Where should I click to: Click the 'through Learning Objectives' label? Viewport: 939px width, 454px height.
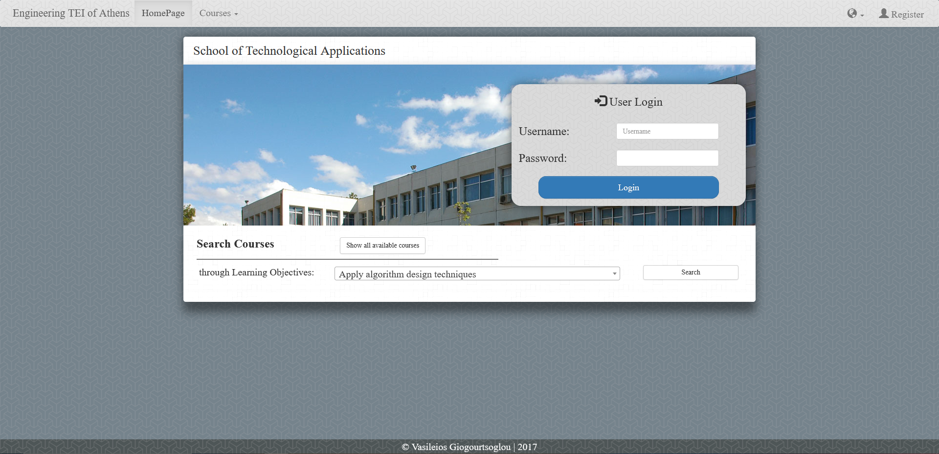coord(256,272)
